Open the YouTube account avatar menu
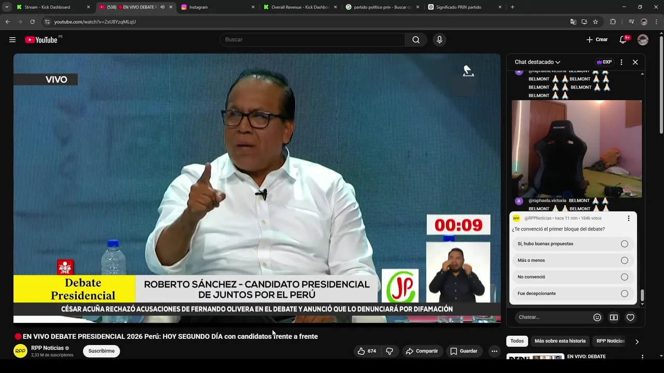664x373 pixels. [643, 40]
